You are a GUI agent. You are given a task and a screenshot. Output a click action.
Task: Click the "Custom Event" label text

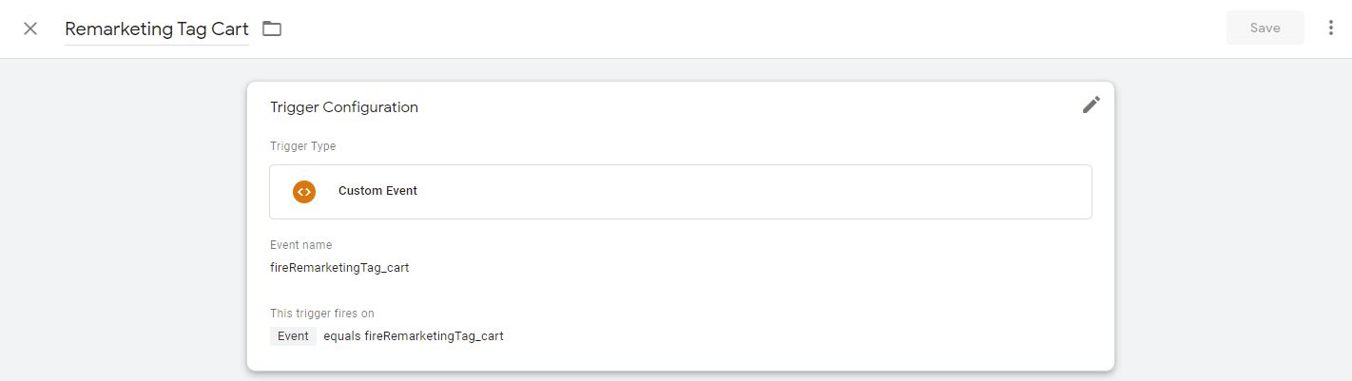(377, 191)
